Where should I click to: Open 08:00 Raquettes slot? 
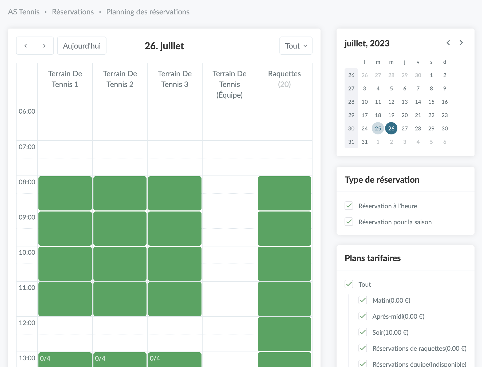[285, 193]
